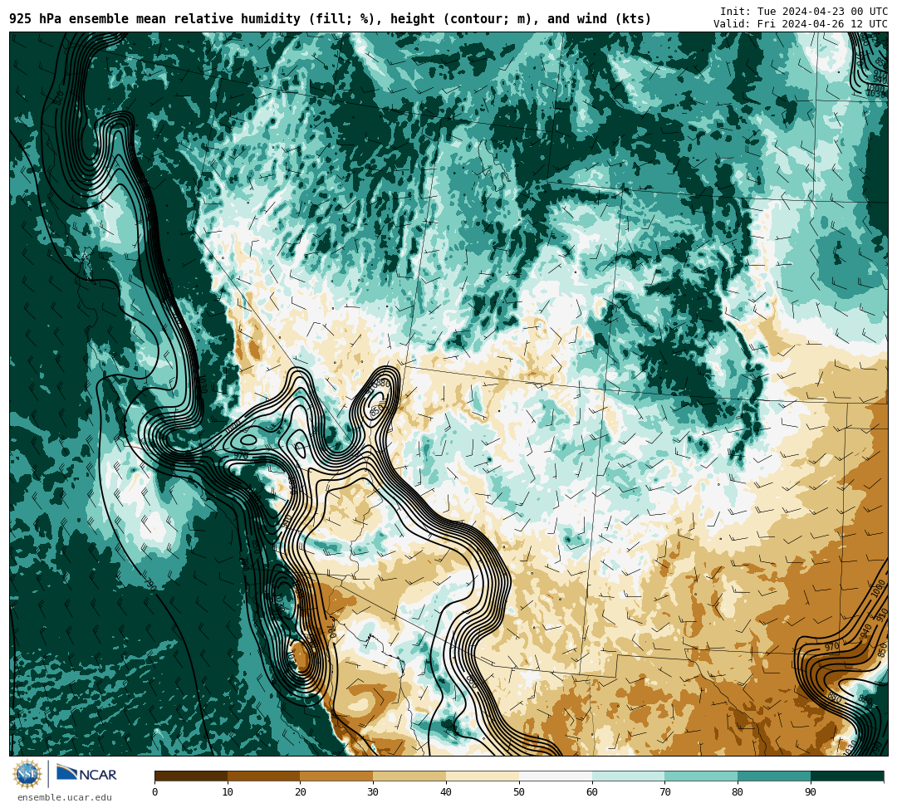897x808 pixels.
Task: Click the NSF logo
Action: point(27,775)
